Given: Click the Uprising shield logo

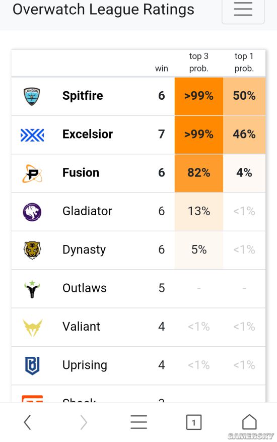Looking at the screenshot, I should pos(32,365).
